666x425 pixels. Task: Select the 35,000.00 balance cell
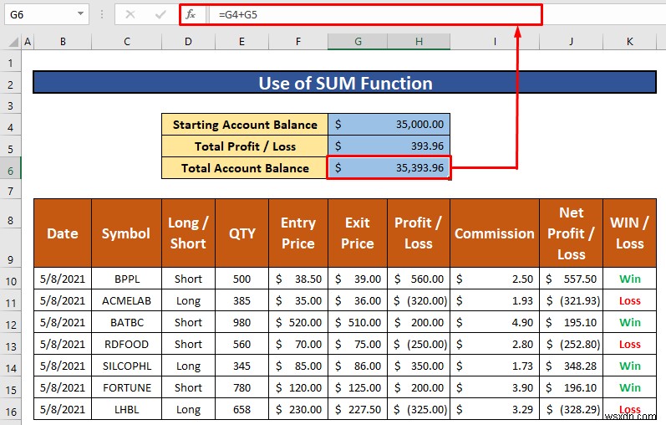(x=389, y=124)
